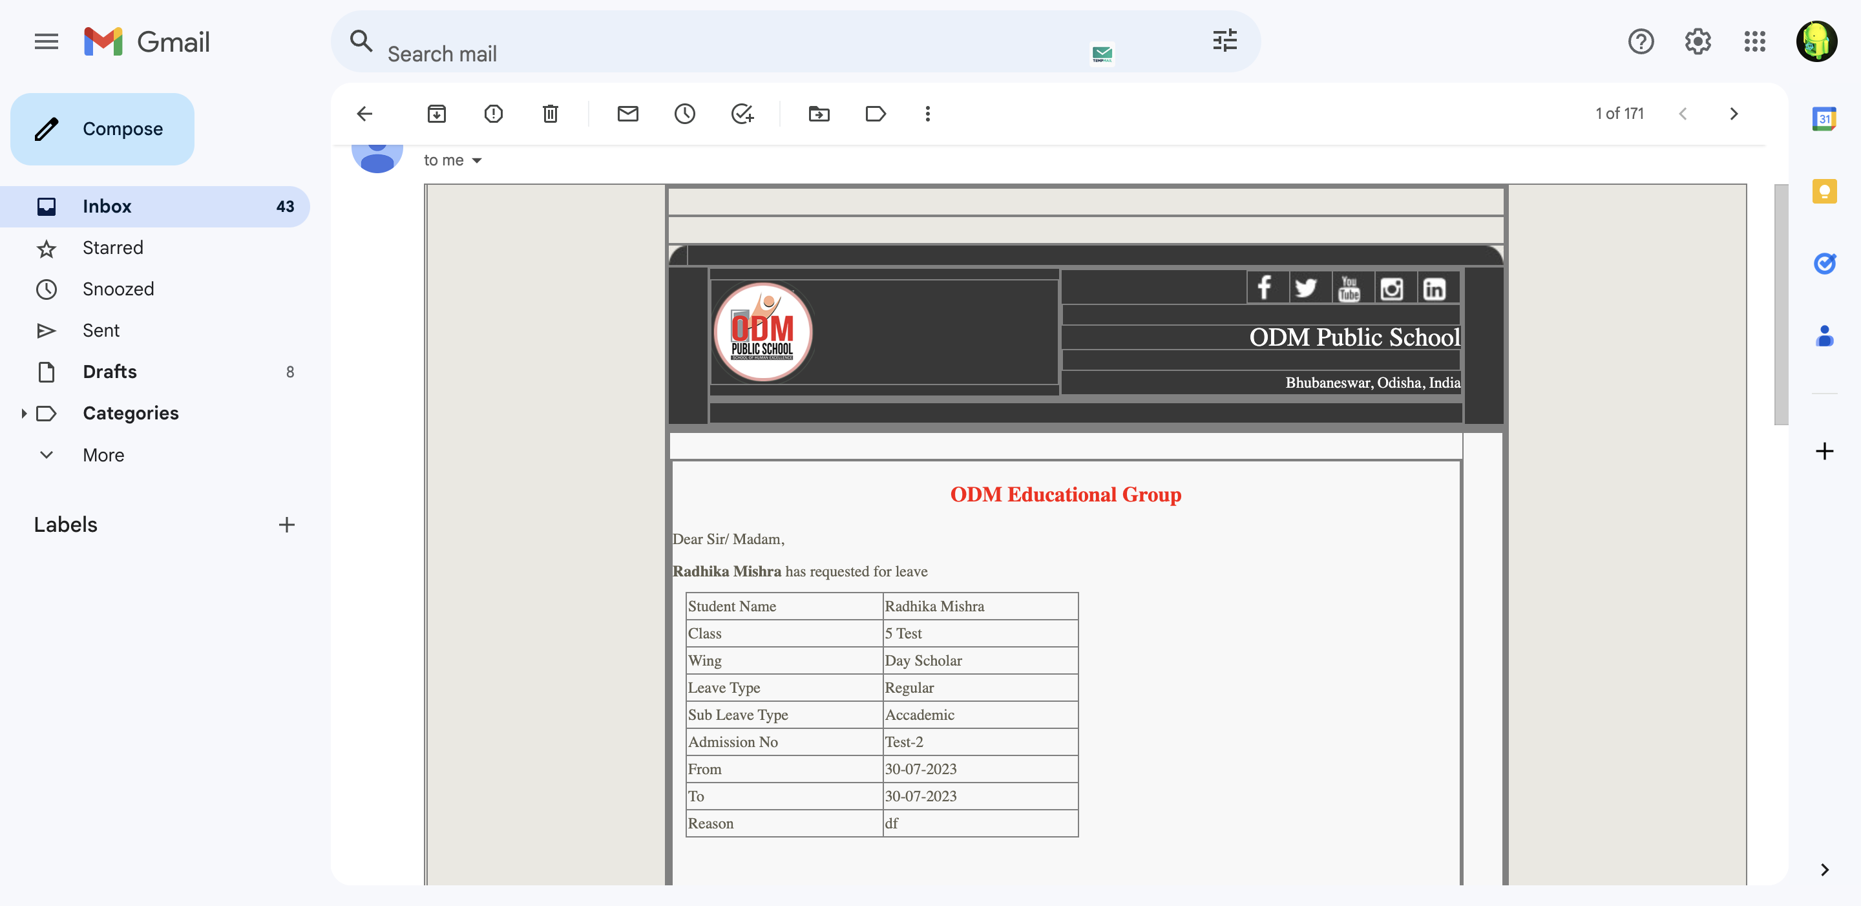Open the Sent folder
Image resolution: width=1861 pixels, height=906 pixels.
click(x=101, y=330)
